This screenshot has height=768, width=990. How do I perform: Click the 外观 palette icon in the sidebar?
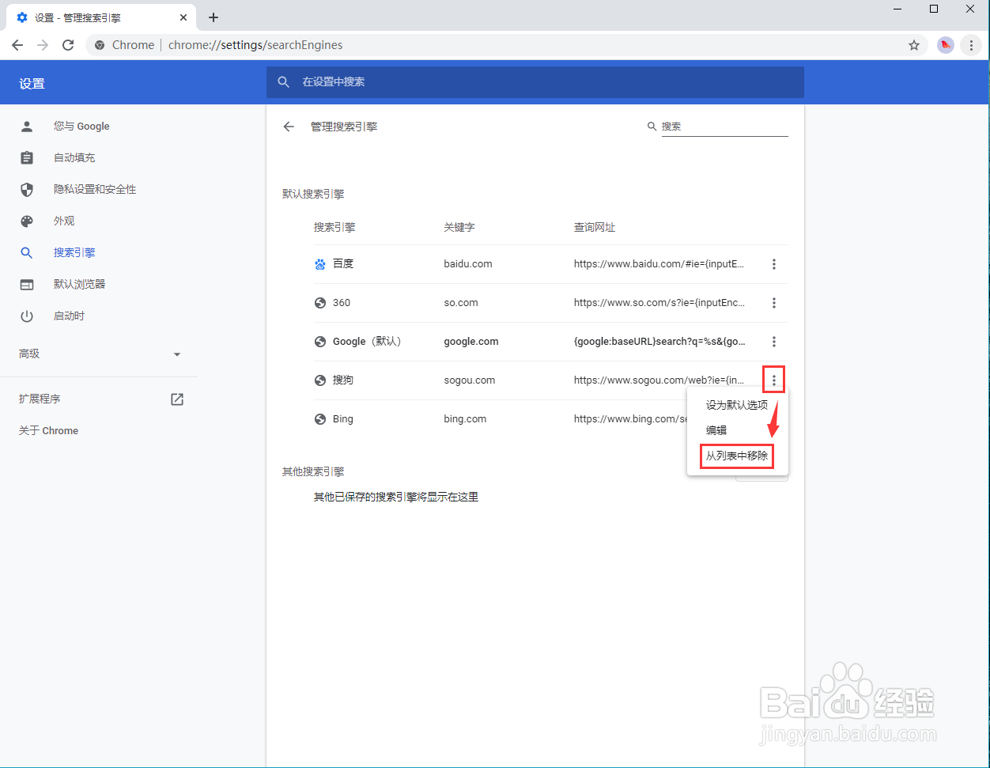pyautogui.click(x=27, y=221)
